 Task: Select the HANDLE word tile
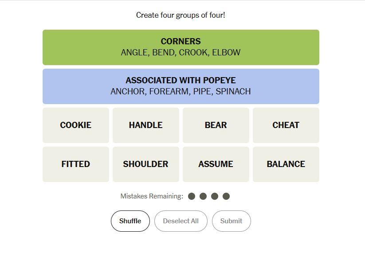146,125
